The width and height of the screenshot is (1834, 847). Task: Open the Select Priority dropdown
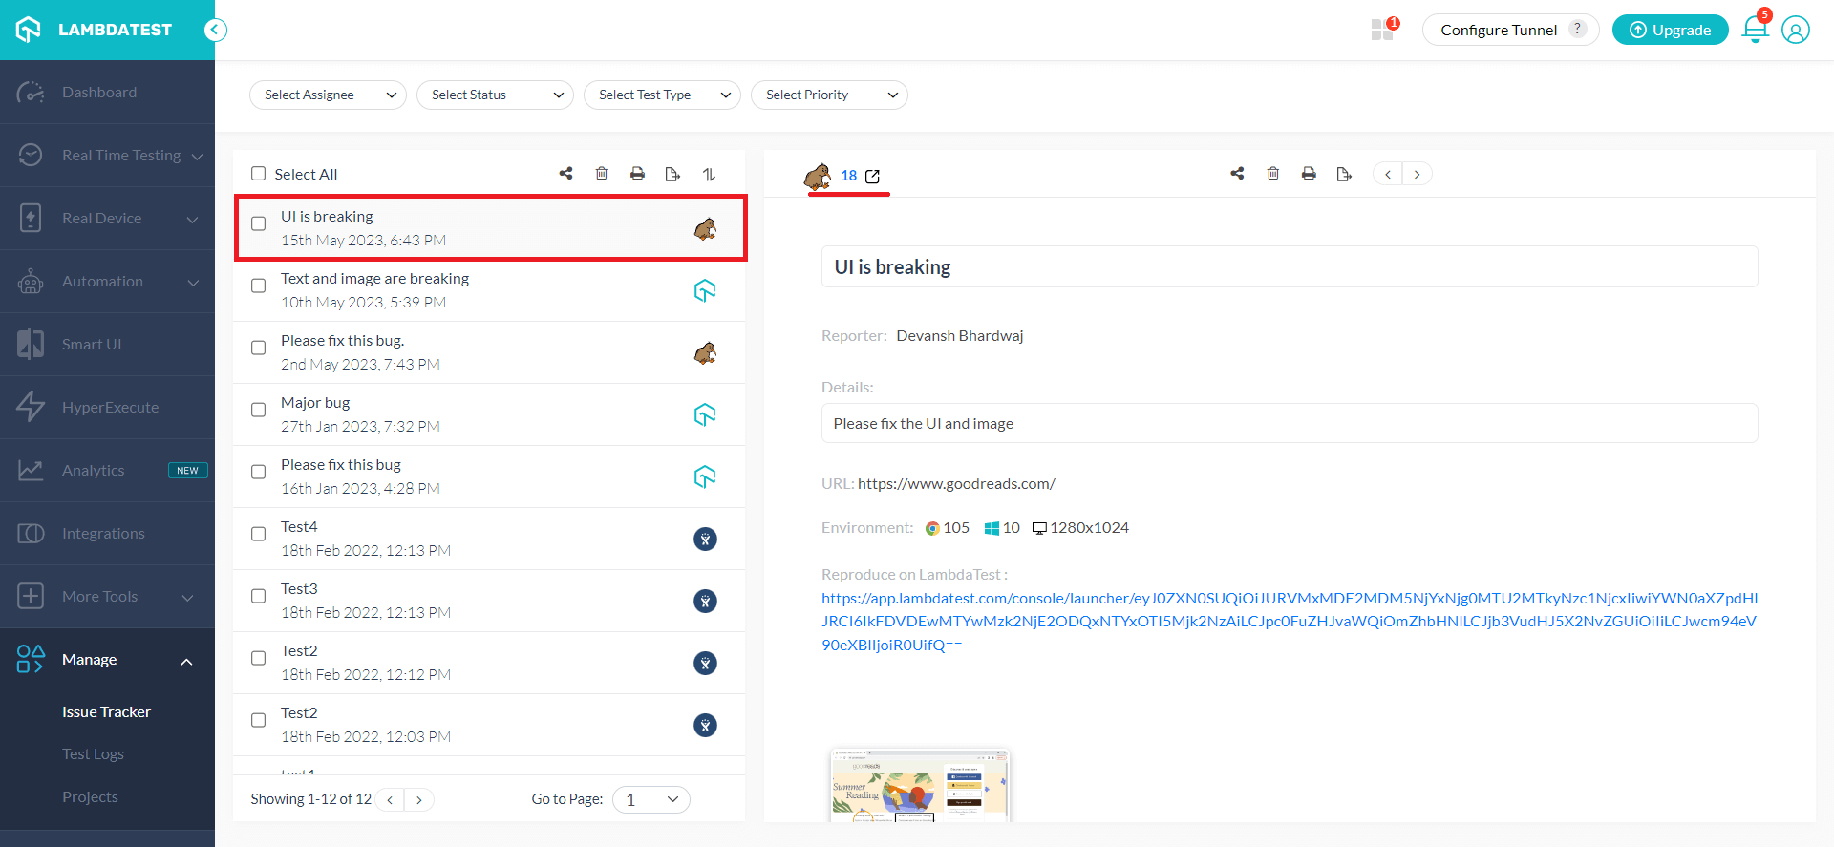(829, 95)
